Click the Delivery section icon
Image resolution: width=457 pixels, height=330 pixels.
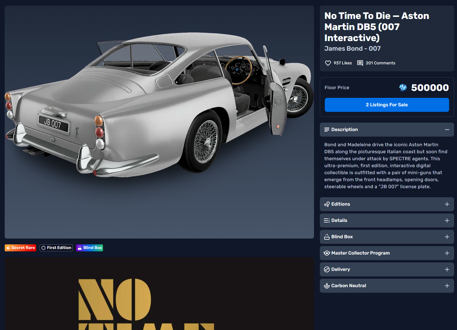tap(327, 269)
